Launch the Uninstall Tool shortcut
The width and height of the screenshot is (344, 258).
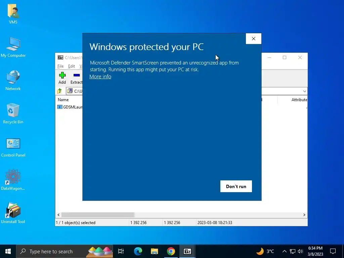13,213
